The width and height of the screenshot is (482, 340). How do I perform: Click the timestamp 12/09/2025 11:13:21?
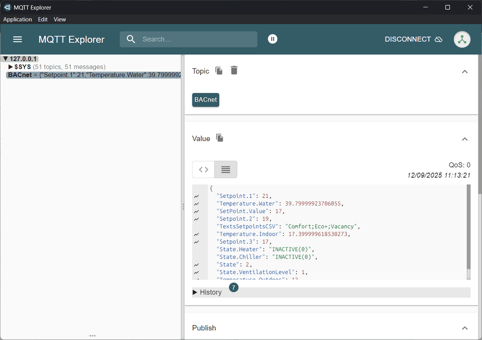(x=439, y=175)
